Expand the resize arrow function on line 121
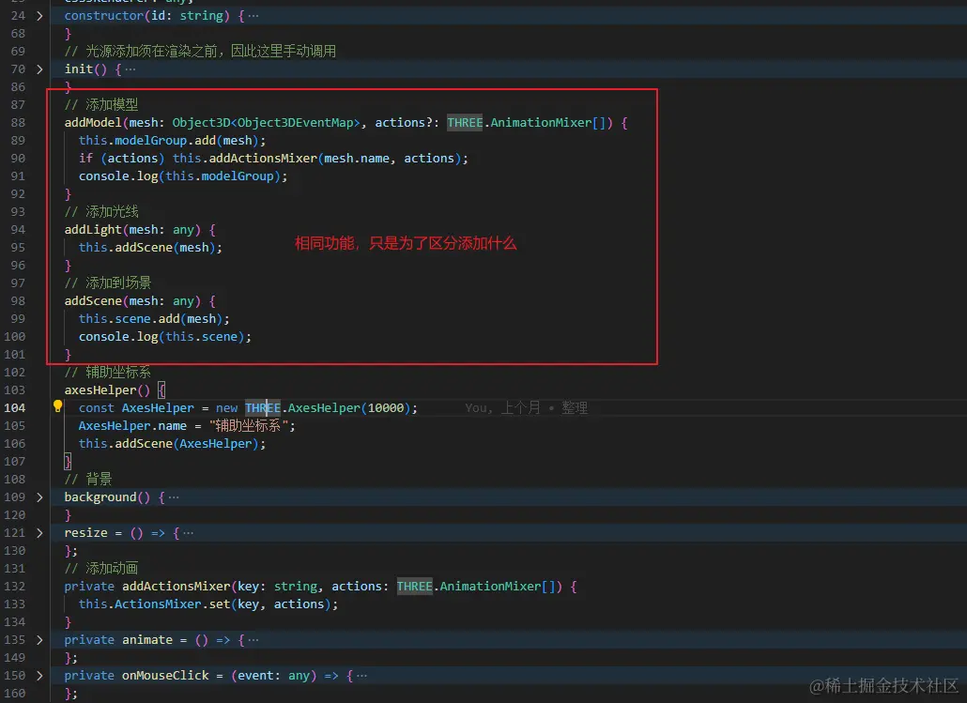The width and height of the screenshot is (967, 703). click(x=38, y=532)
